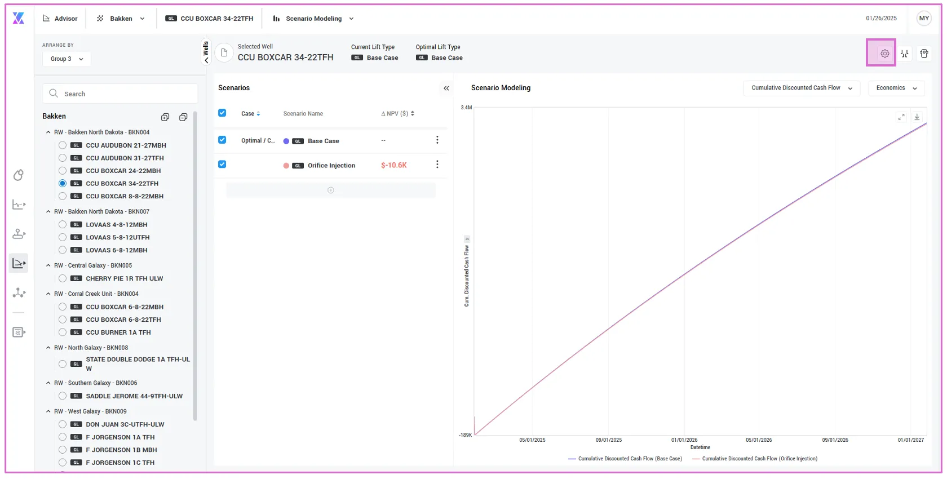Uncheck the Base Case scenario checkbox

pos(222,140)
